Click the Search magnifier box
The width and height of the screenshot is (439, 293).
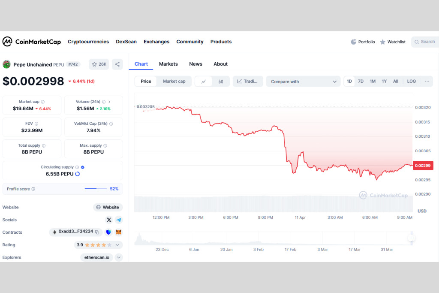(x=425, y=42)
